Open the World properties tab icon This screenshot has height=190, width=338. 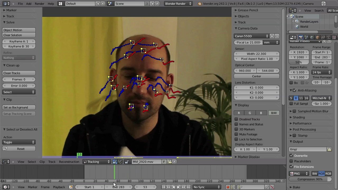click(312, 37)
